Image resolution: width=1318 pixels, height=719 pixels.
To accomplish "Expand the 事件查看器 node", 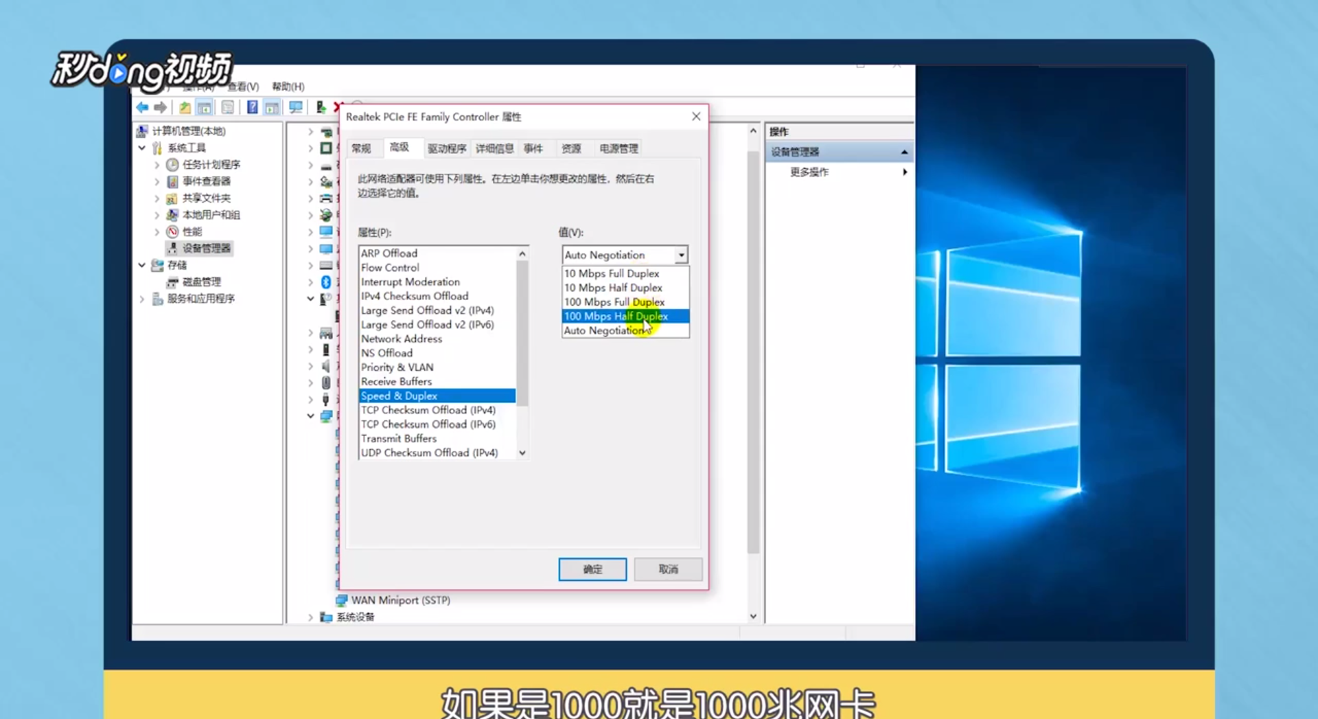I will [157, 181].
